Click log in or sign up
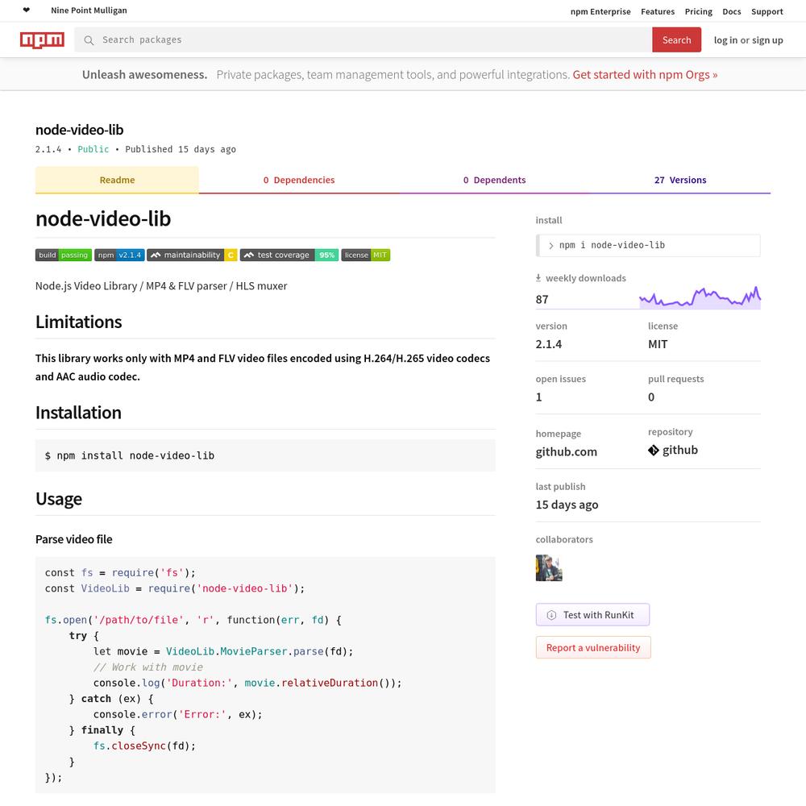This screenshot has width=806, height=806. tap(748, 40)
